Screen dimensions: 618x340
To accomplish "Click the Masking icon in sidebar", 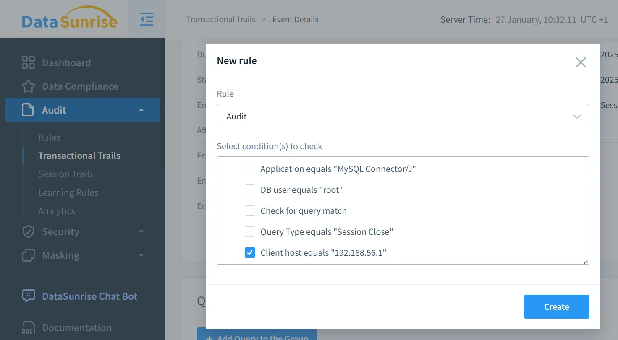I will point(28,255).
